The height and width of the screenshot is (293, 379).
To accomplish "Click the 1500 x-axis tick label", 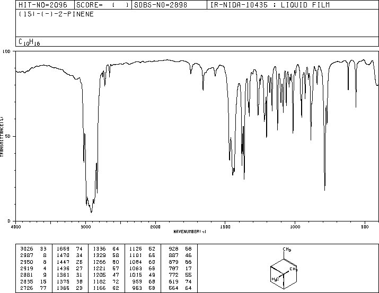I will [225, 227].
